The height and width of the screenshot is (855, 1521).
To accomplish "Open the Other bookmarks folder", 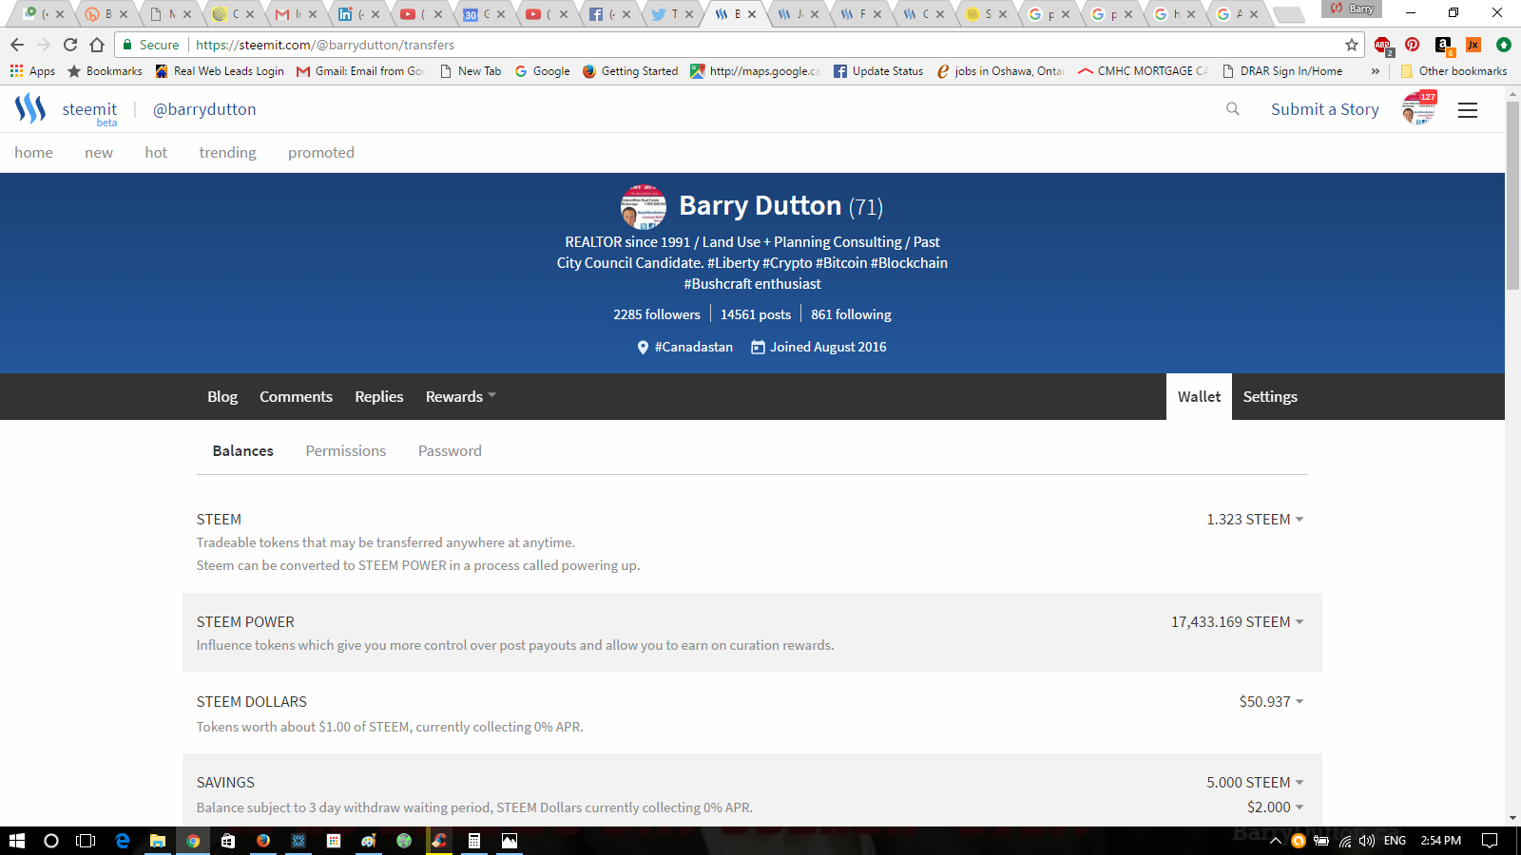I will tap(1454, 71).
